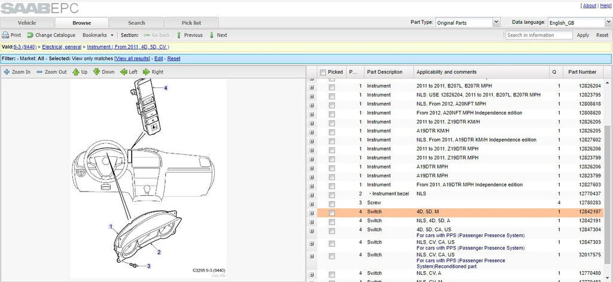Click the Zoom In plus icon
The height and width of the screenshot is (282, 613).
[7, 72]
